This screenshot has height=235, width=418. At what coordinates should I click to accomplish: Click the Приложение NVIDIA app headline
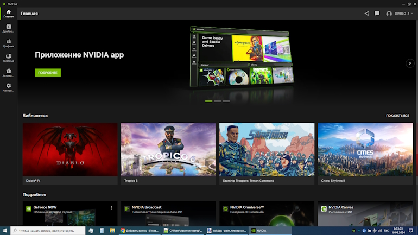pos(79,55)
